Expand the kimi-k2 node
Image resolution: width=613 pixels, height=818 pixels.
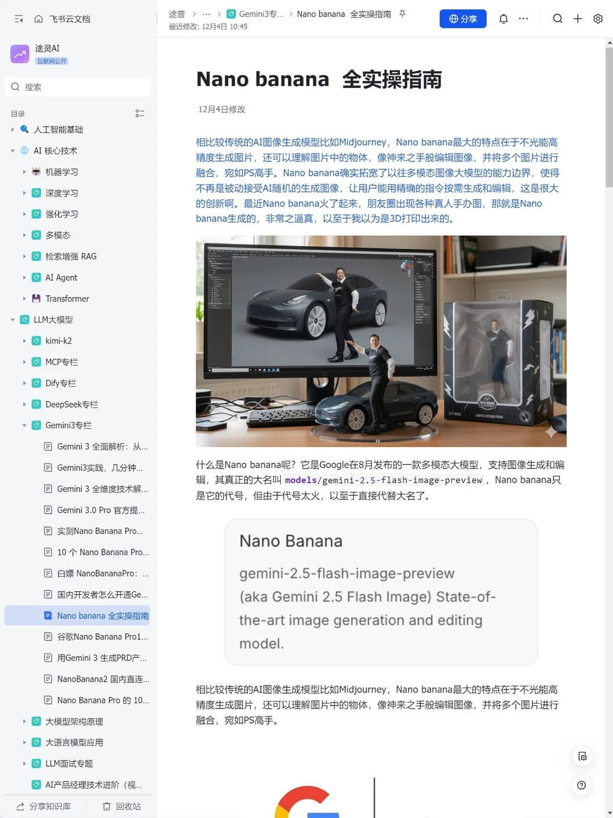(24, 341)
